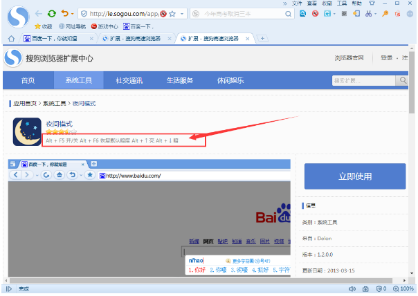The width and height of the screenshot is (418, 296).
Task: Click the magnifier icon in search box
Action: tap(288, 14)
